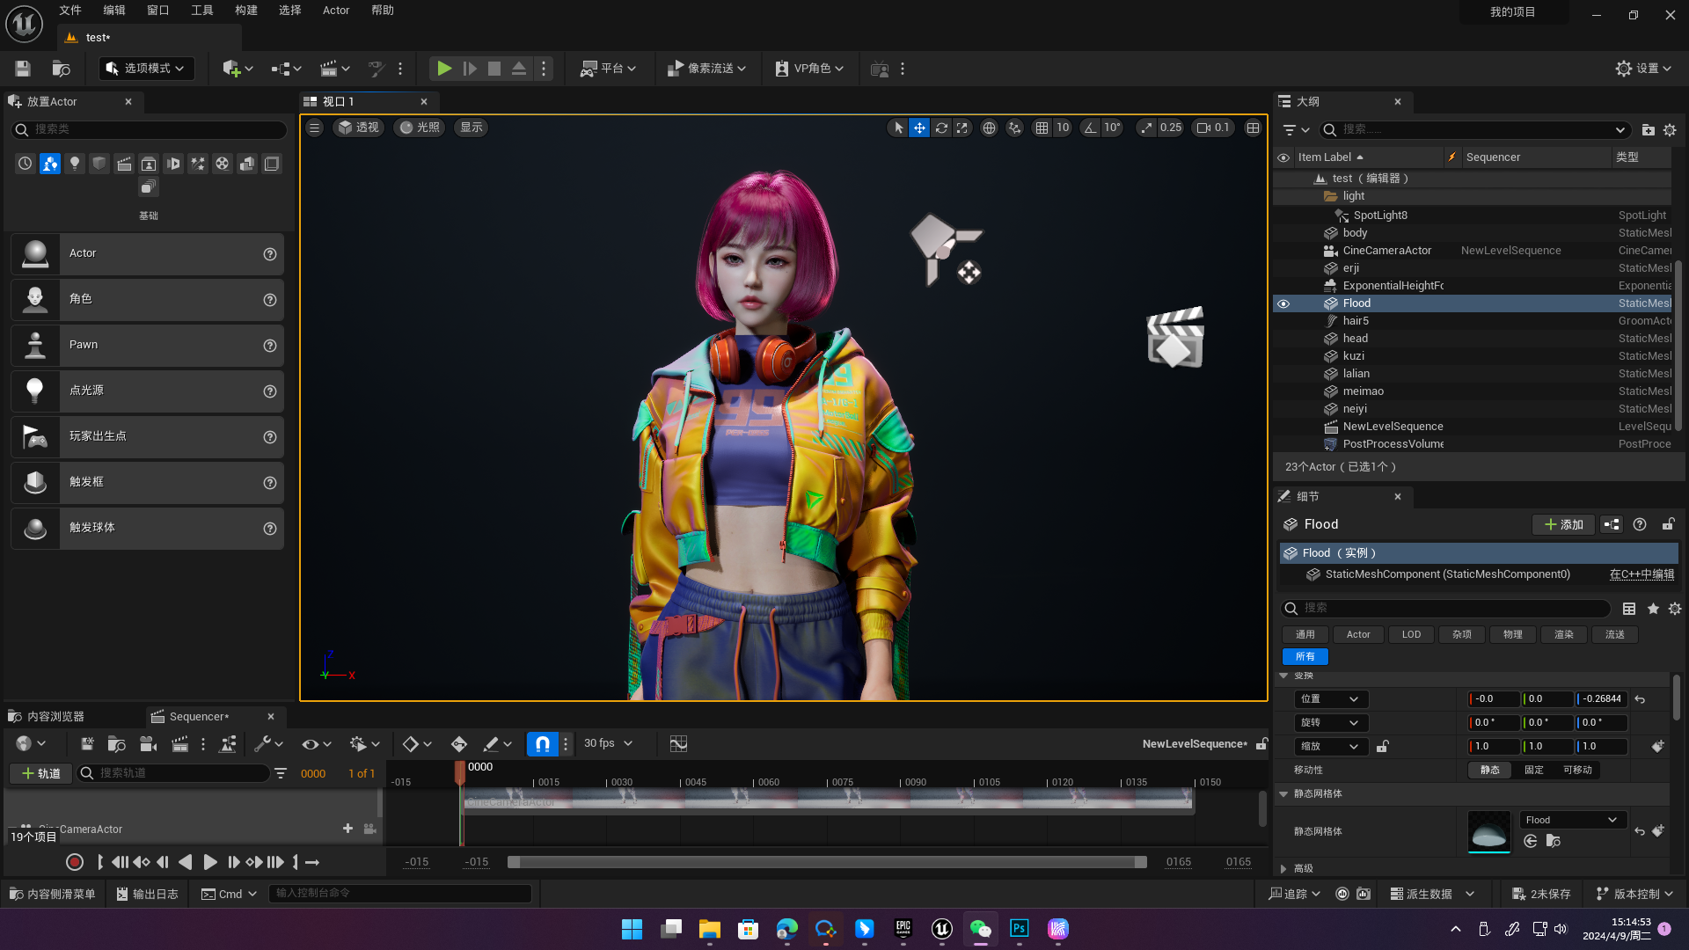Open the 30 fps frame rate dropdown
This screenshot has height=950, width=1689.
607,743
